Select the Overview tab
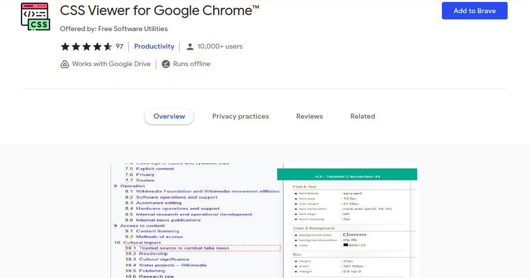 coord(169,116)
